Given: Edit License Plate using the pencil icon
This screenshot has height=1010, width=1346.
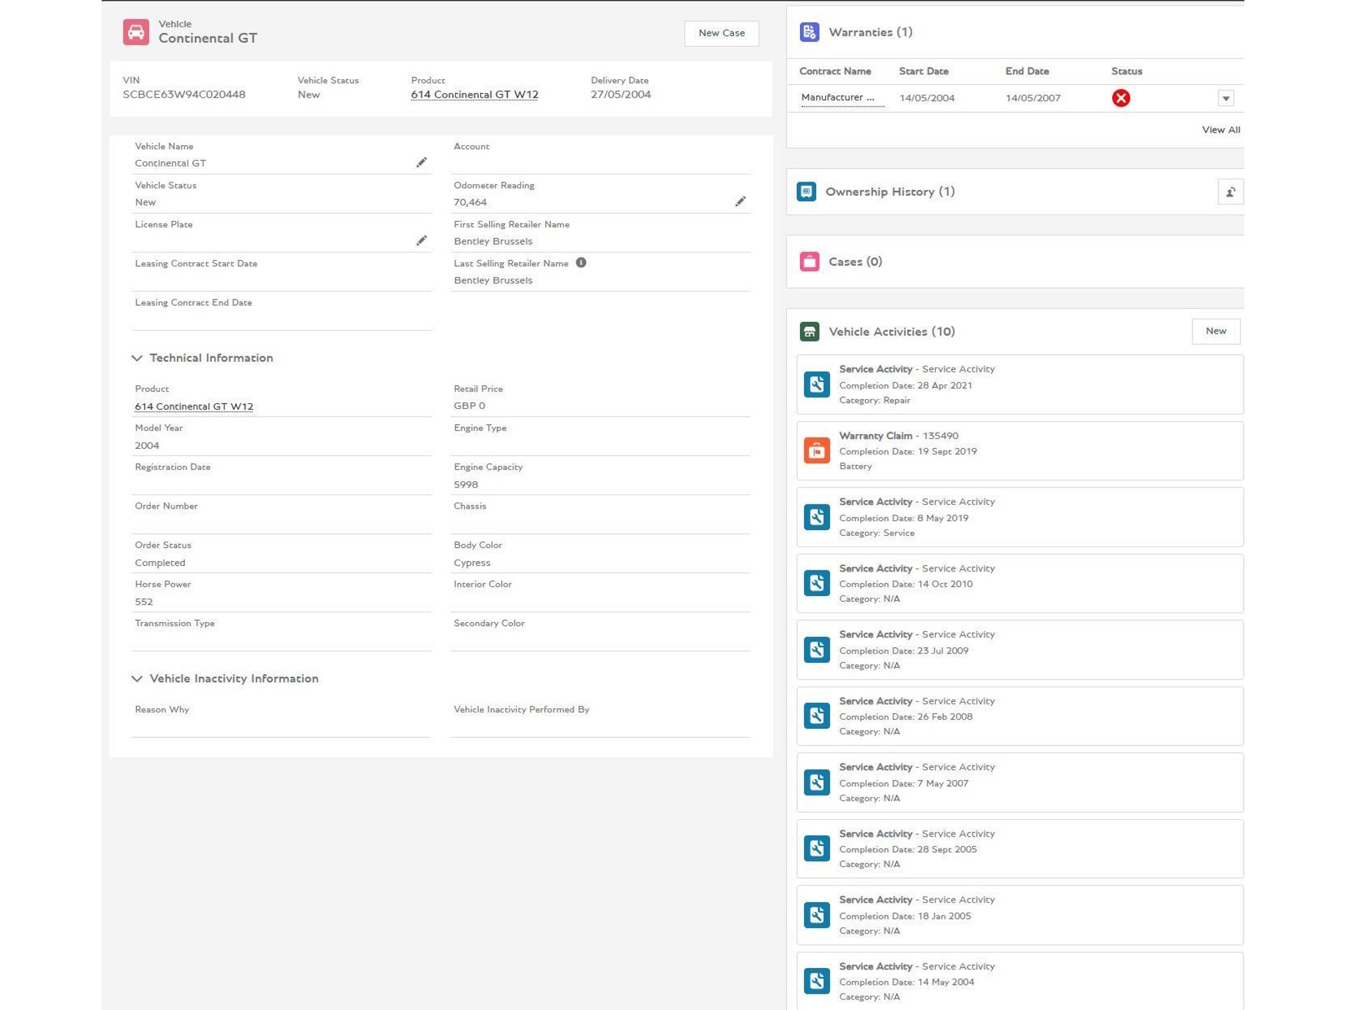Looking at the screenshot, I should [421, 241].
